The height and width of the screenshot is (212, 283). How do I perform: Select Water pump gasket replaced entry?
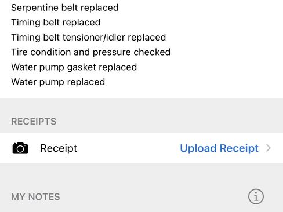74,67
